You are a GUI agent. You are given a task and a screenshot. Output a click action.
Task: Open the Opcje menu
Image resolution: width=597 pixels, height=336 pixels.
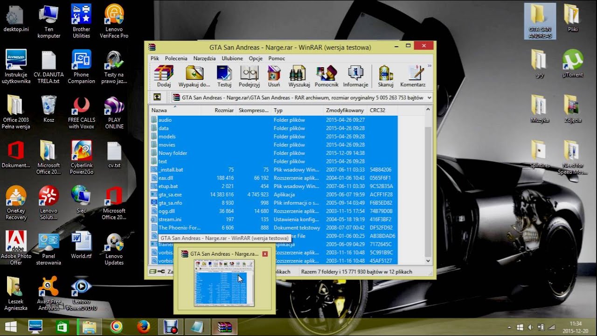pyautogui.click(x=256, y=58)
